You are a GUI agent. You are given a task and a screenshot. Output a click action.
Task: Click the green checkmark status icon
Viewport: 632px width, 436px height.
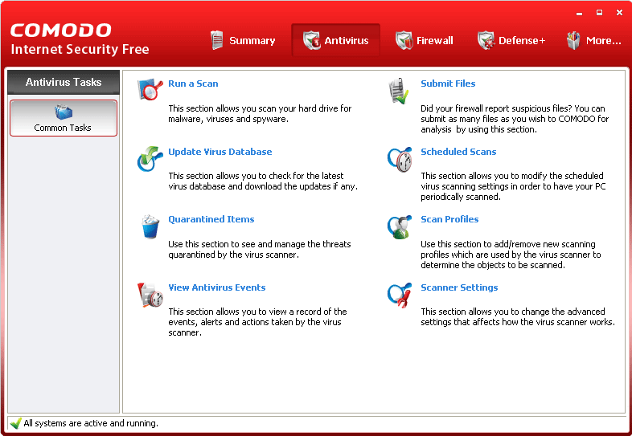15,423
